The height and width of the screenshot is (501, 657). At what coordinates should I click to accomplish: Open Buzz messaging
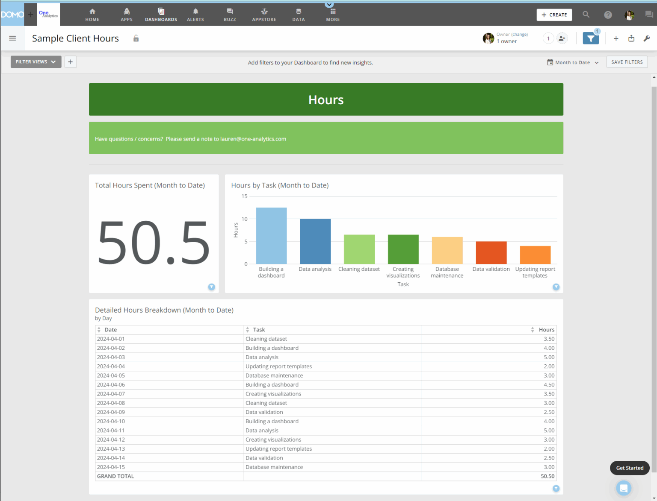click(x=230, y=14)
